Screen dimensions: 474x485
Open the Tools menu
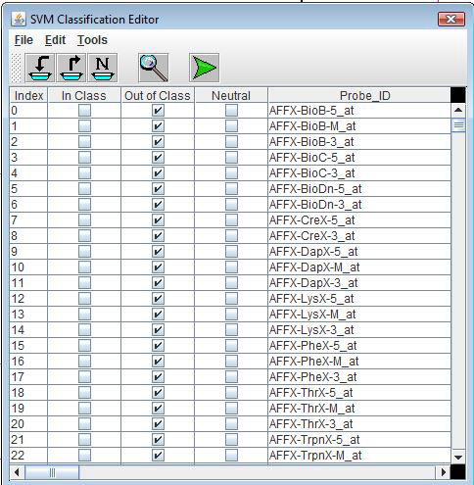tap(92, 40)
